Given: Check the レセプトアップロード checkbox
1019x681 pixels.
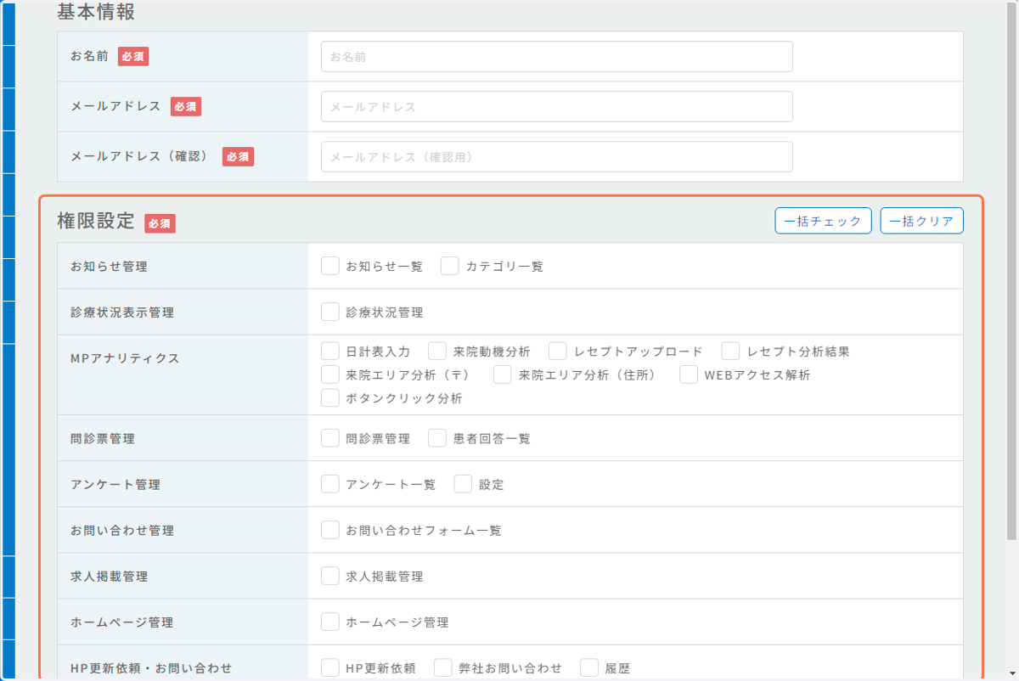Looking at the screenshot, I should (558, 351).
